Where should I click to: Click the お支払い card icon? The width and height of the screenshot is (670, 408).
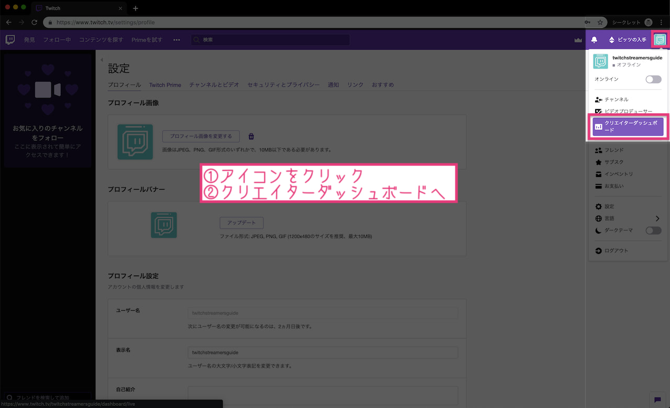click(599, 186)
